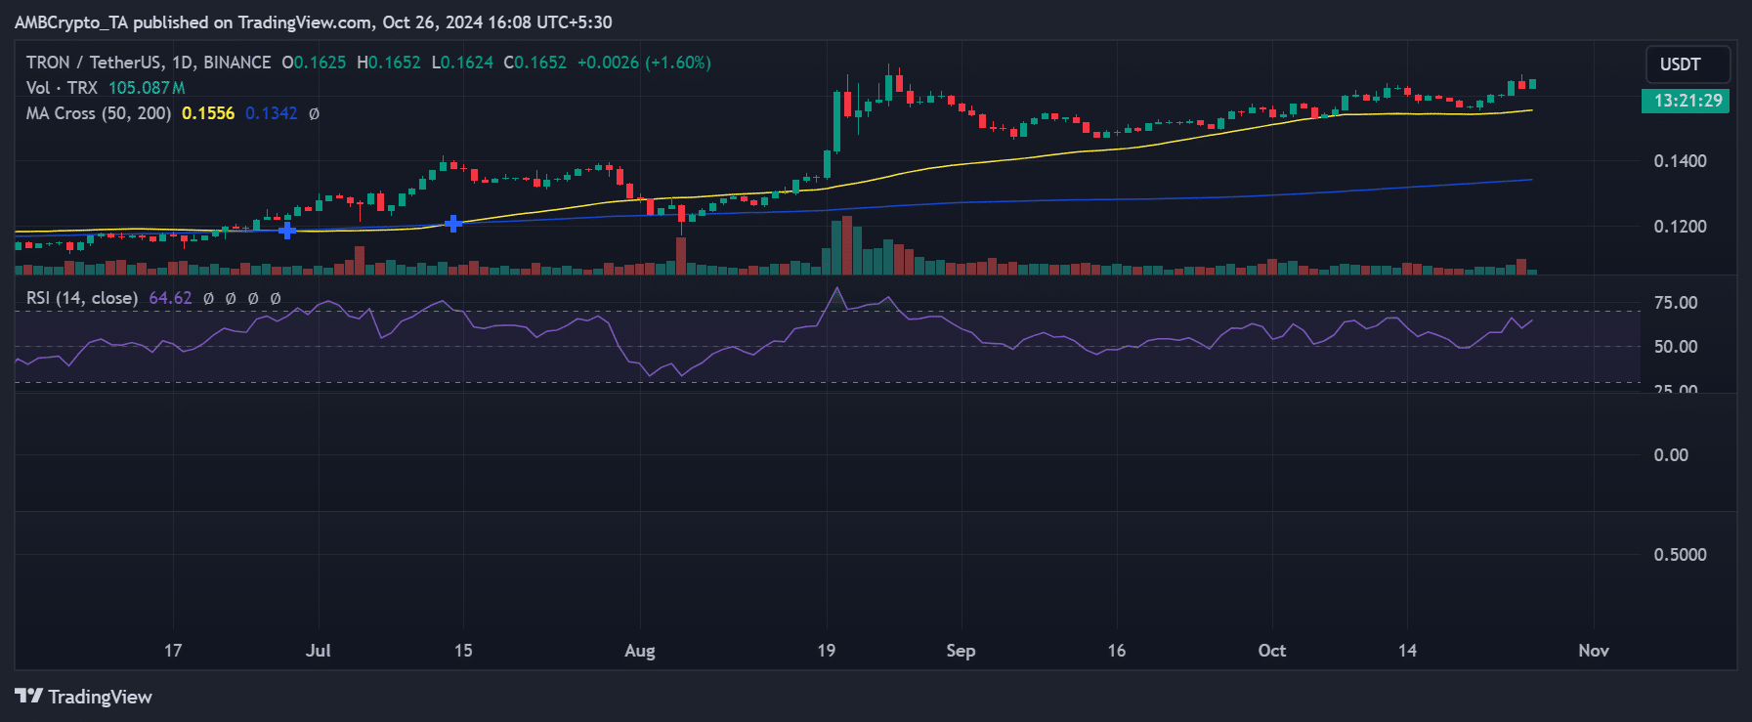Click the Sep label on time axis
This screenshot has width=1752, height=722.
pyautogui.click(x=961, y=651)
